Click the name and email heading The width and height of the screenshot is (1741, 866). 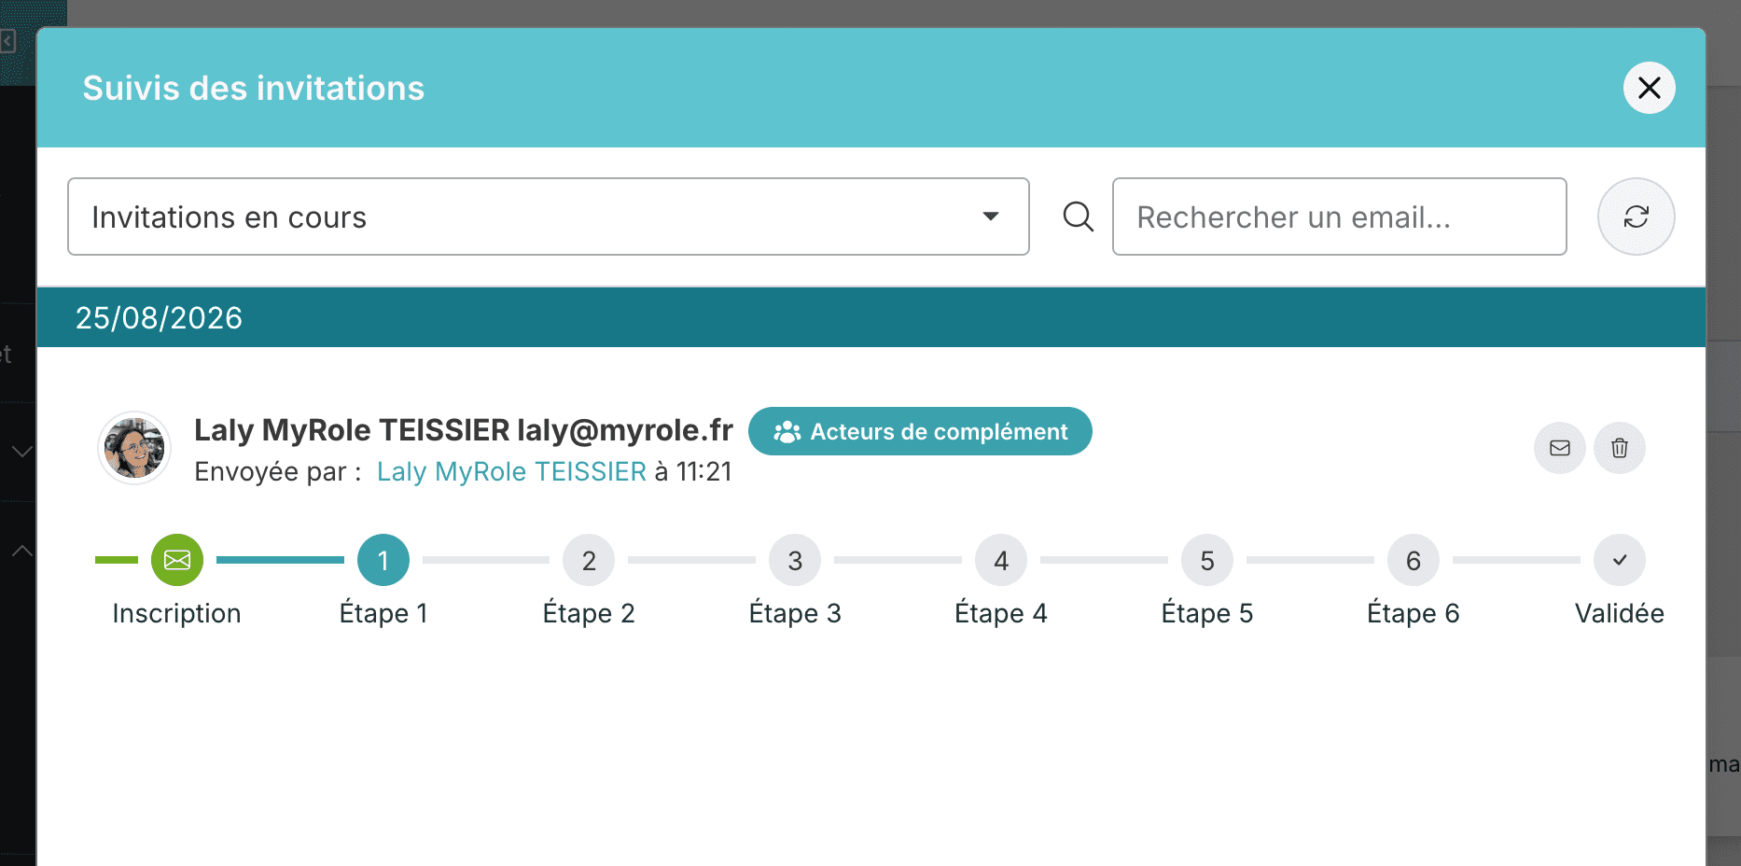tap(464, 430)
